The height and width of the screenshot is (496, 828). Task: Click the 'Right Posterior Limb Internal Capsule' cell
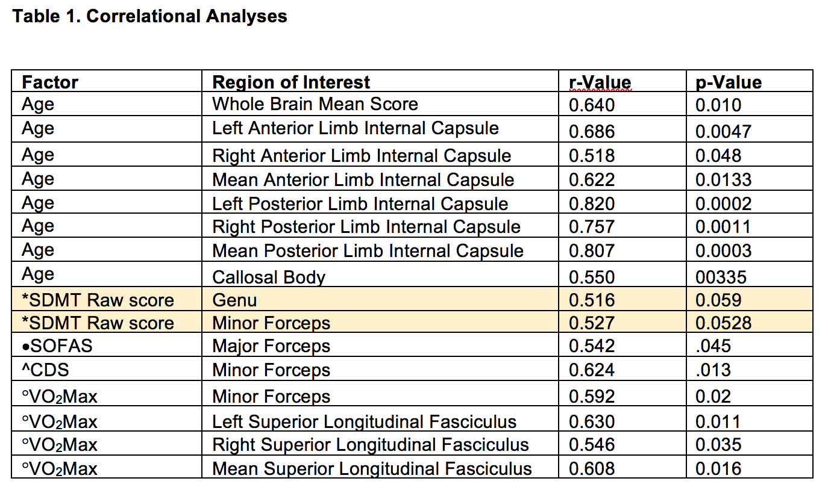click(x=366, y=227)
